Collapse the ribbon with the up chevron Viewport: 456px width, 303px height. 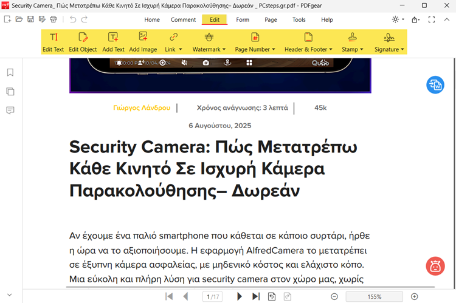tap(447, 19)
